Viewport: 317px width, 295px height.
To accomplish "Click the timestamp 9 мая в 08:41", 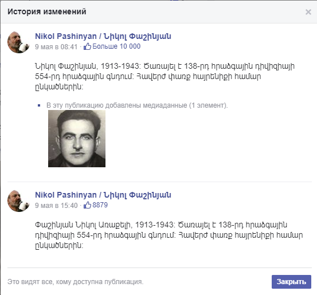I will [x=56, y=46].
